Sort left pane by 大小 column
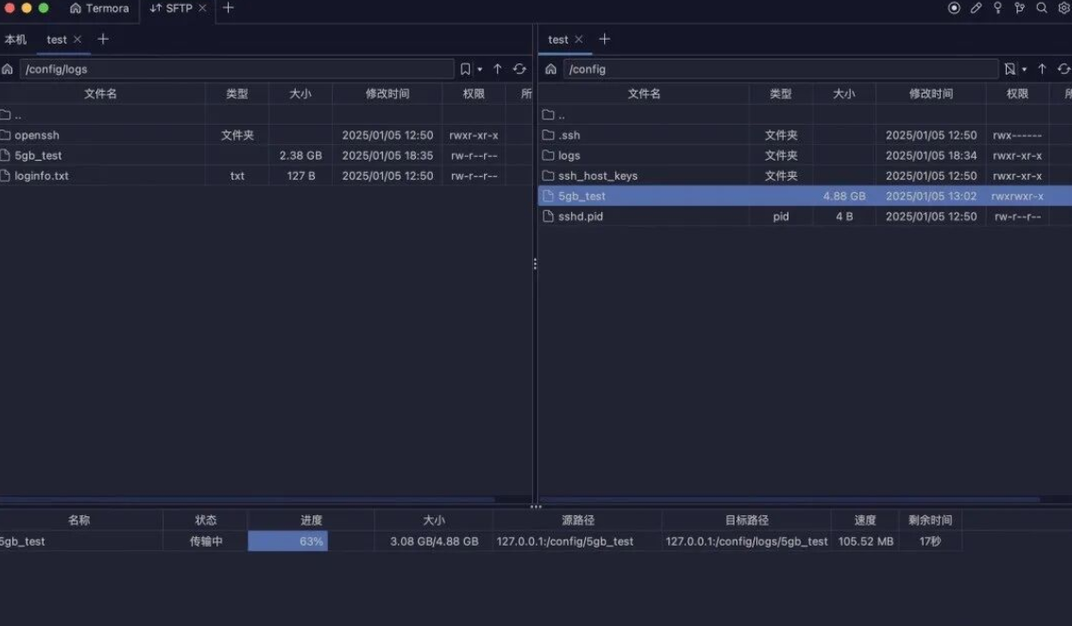This screenshot has width=1072, height=626. pos(300,94)
